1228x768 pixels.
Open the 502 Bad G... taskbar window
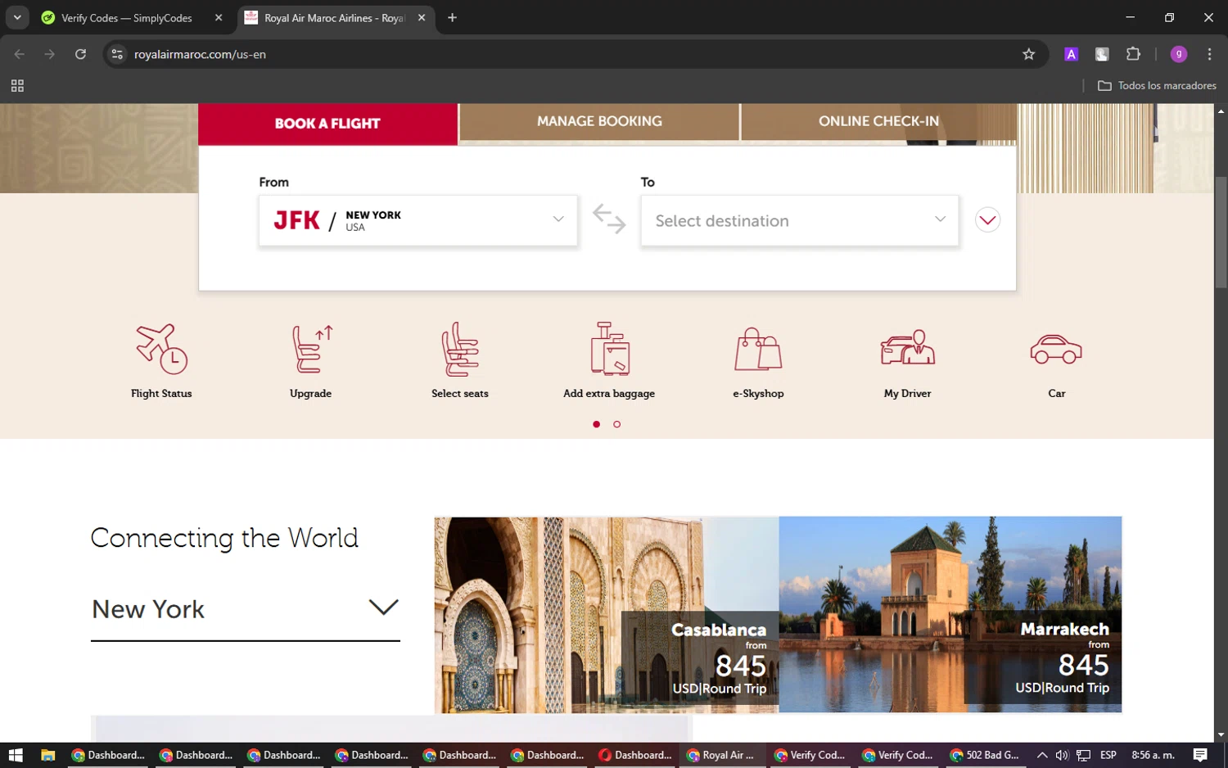click(985, 755)
